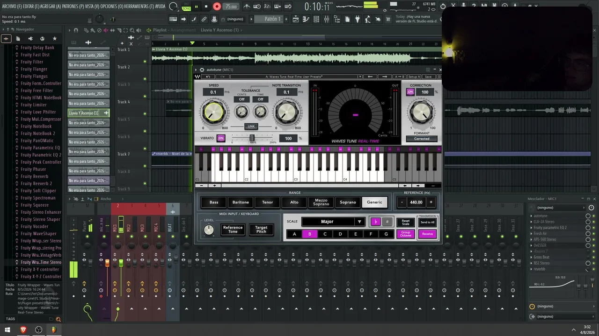
Task: Toggle the Formant Corrected button
Action: pyautogui.click(x=421, y=139)
